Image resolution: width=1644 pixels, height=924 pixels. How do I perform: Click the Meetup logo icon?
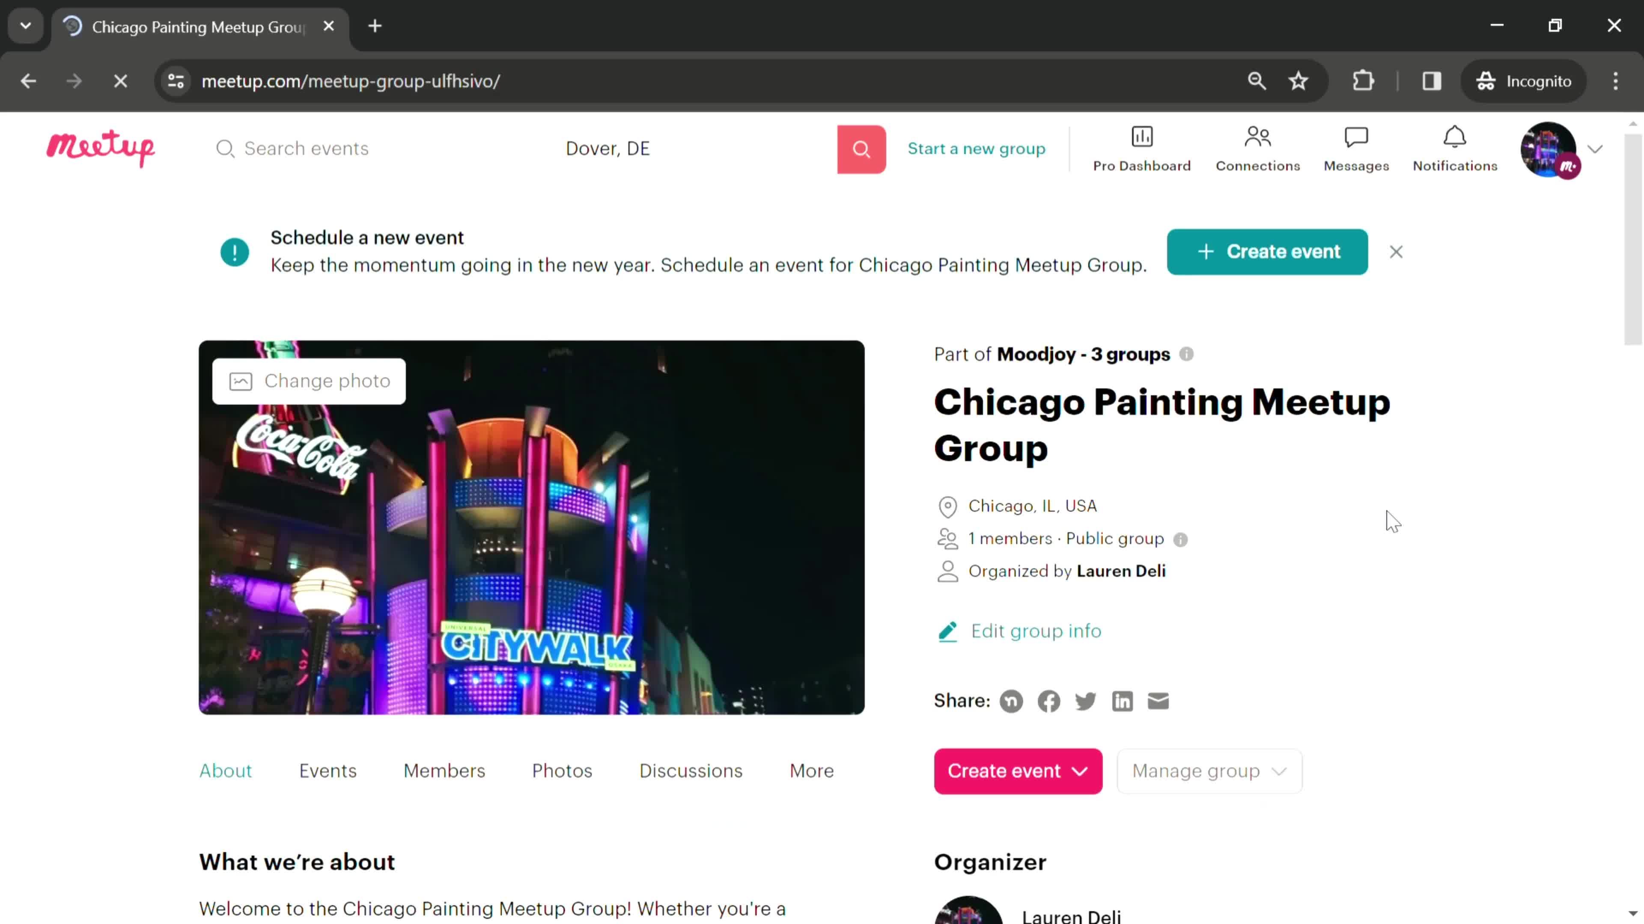101,148
